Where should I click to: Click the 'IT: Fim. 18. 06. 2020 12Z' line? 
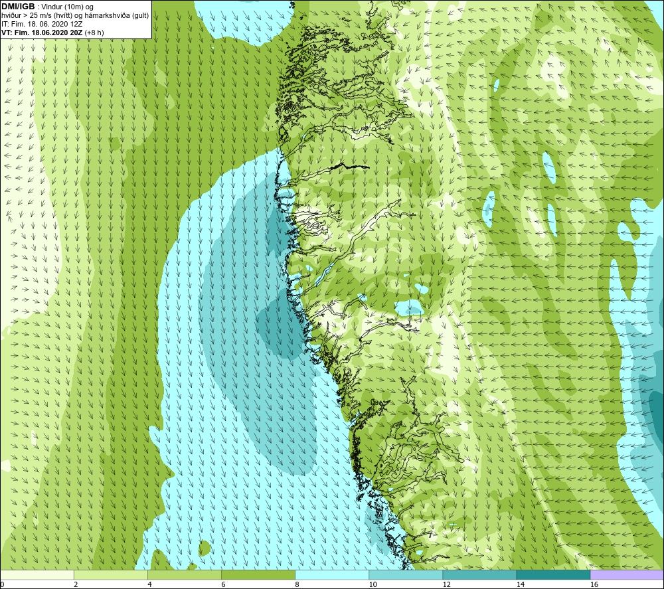coord(42,24)
